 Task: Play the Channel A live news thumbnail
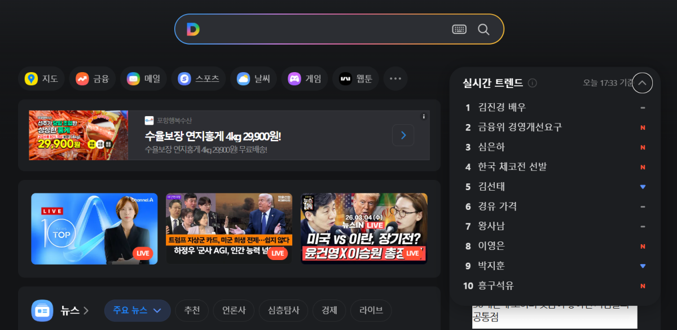click(94, 228)
